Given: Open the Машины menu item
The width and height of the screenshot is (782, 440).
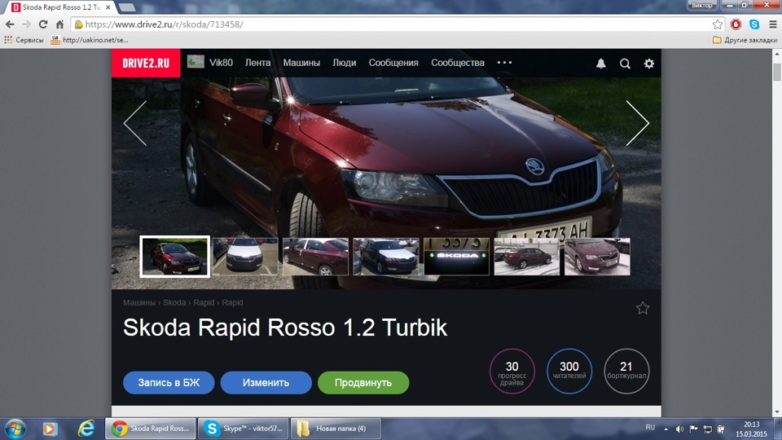Looking at the screenshot, I should click(x=301, y=63).
